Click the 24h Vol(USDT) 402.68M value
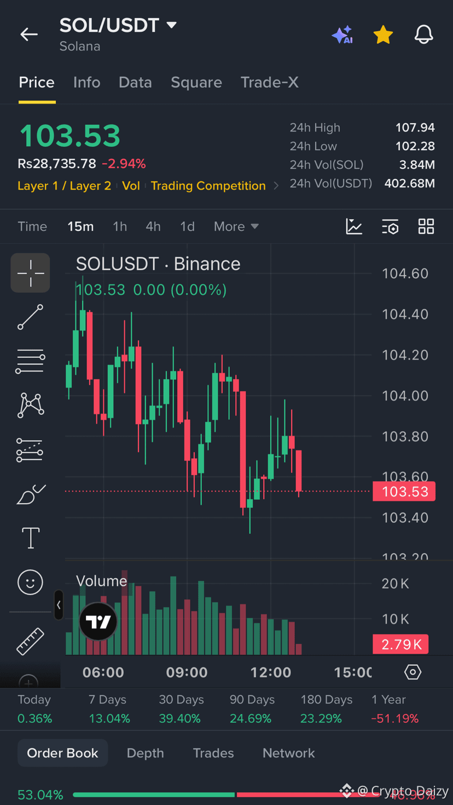 coord(410,183)
